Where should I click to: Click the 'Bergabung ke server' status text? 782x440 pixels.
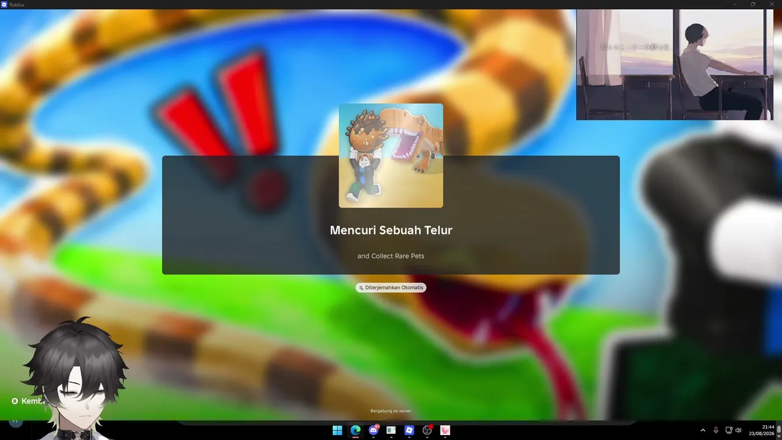[x=391, y=411]
